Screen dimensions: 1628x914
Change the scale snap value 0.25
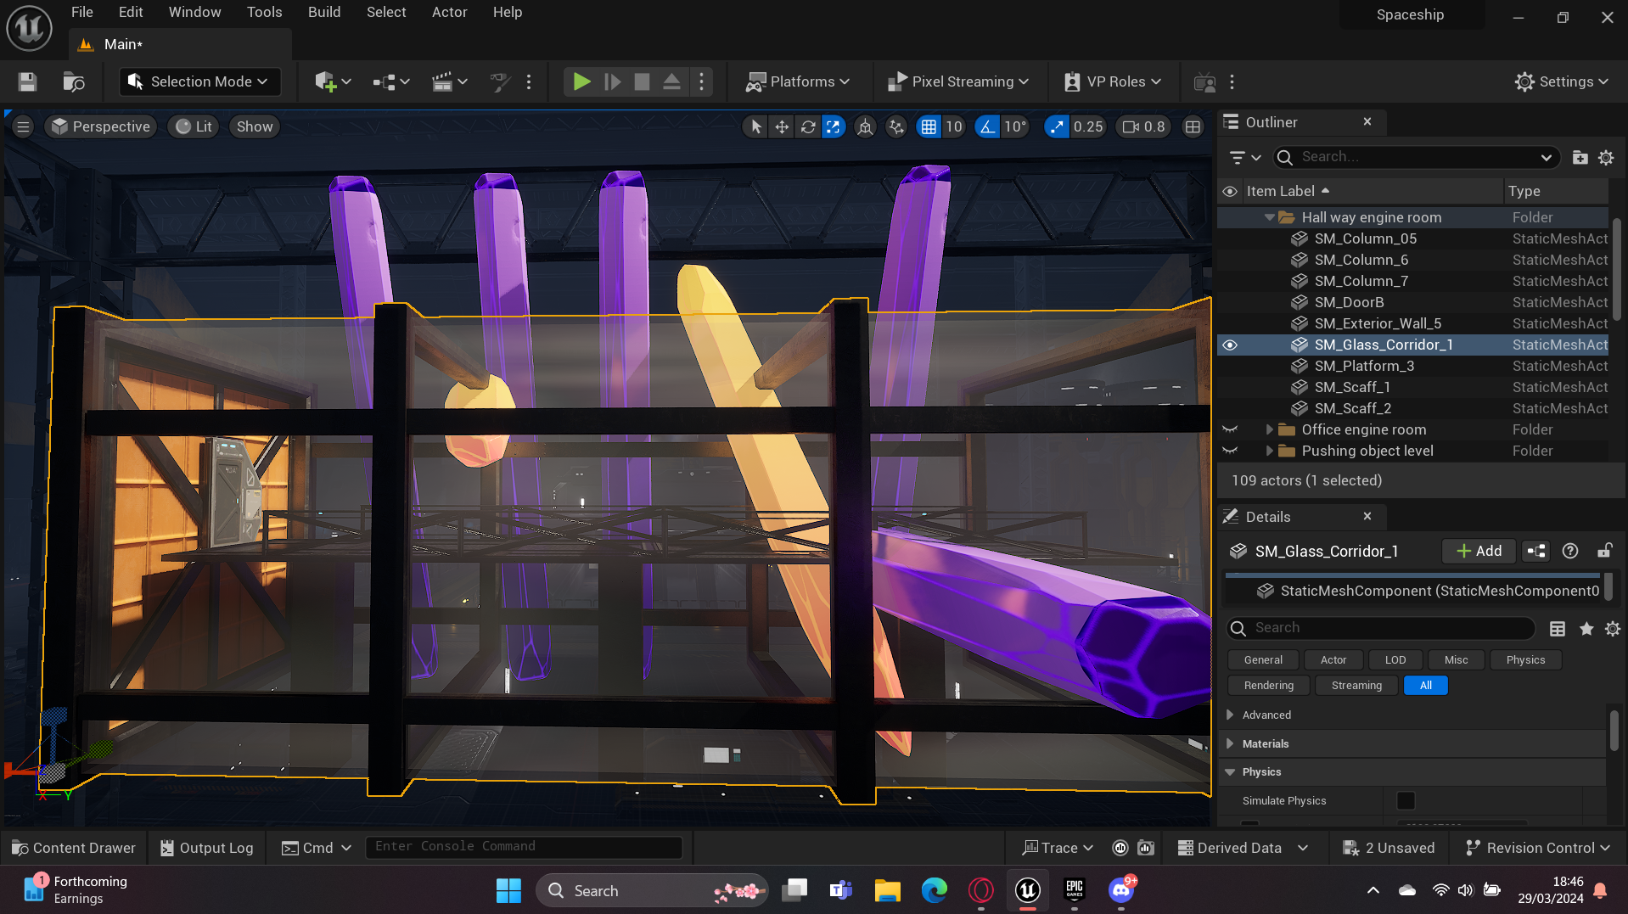point(1088,126)
